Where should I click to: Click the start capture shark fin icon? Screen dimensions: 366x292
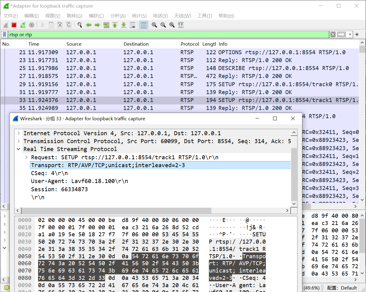6,25
